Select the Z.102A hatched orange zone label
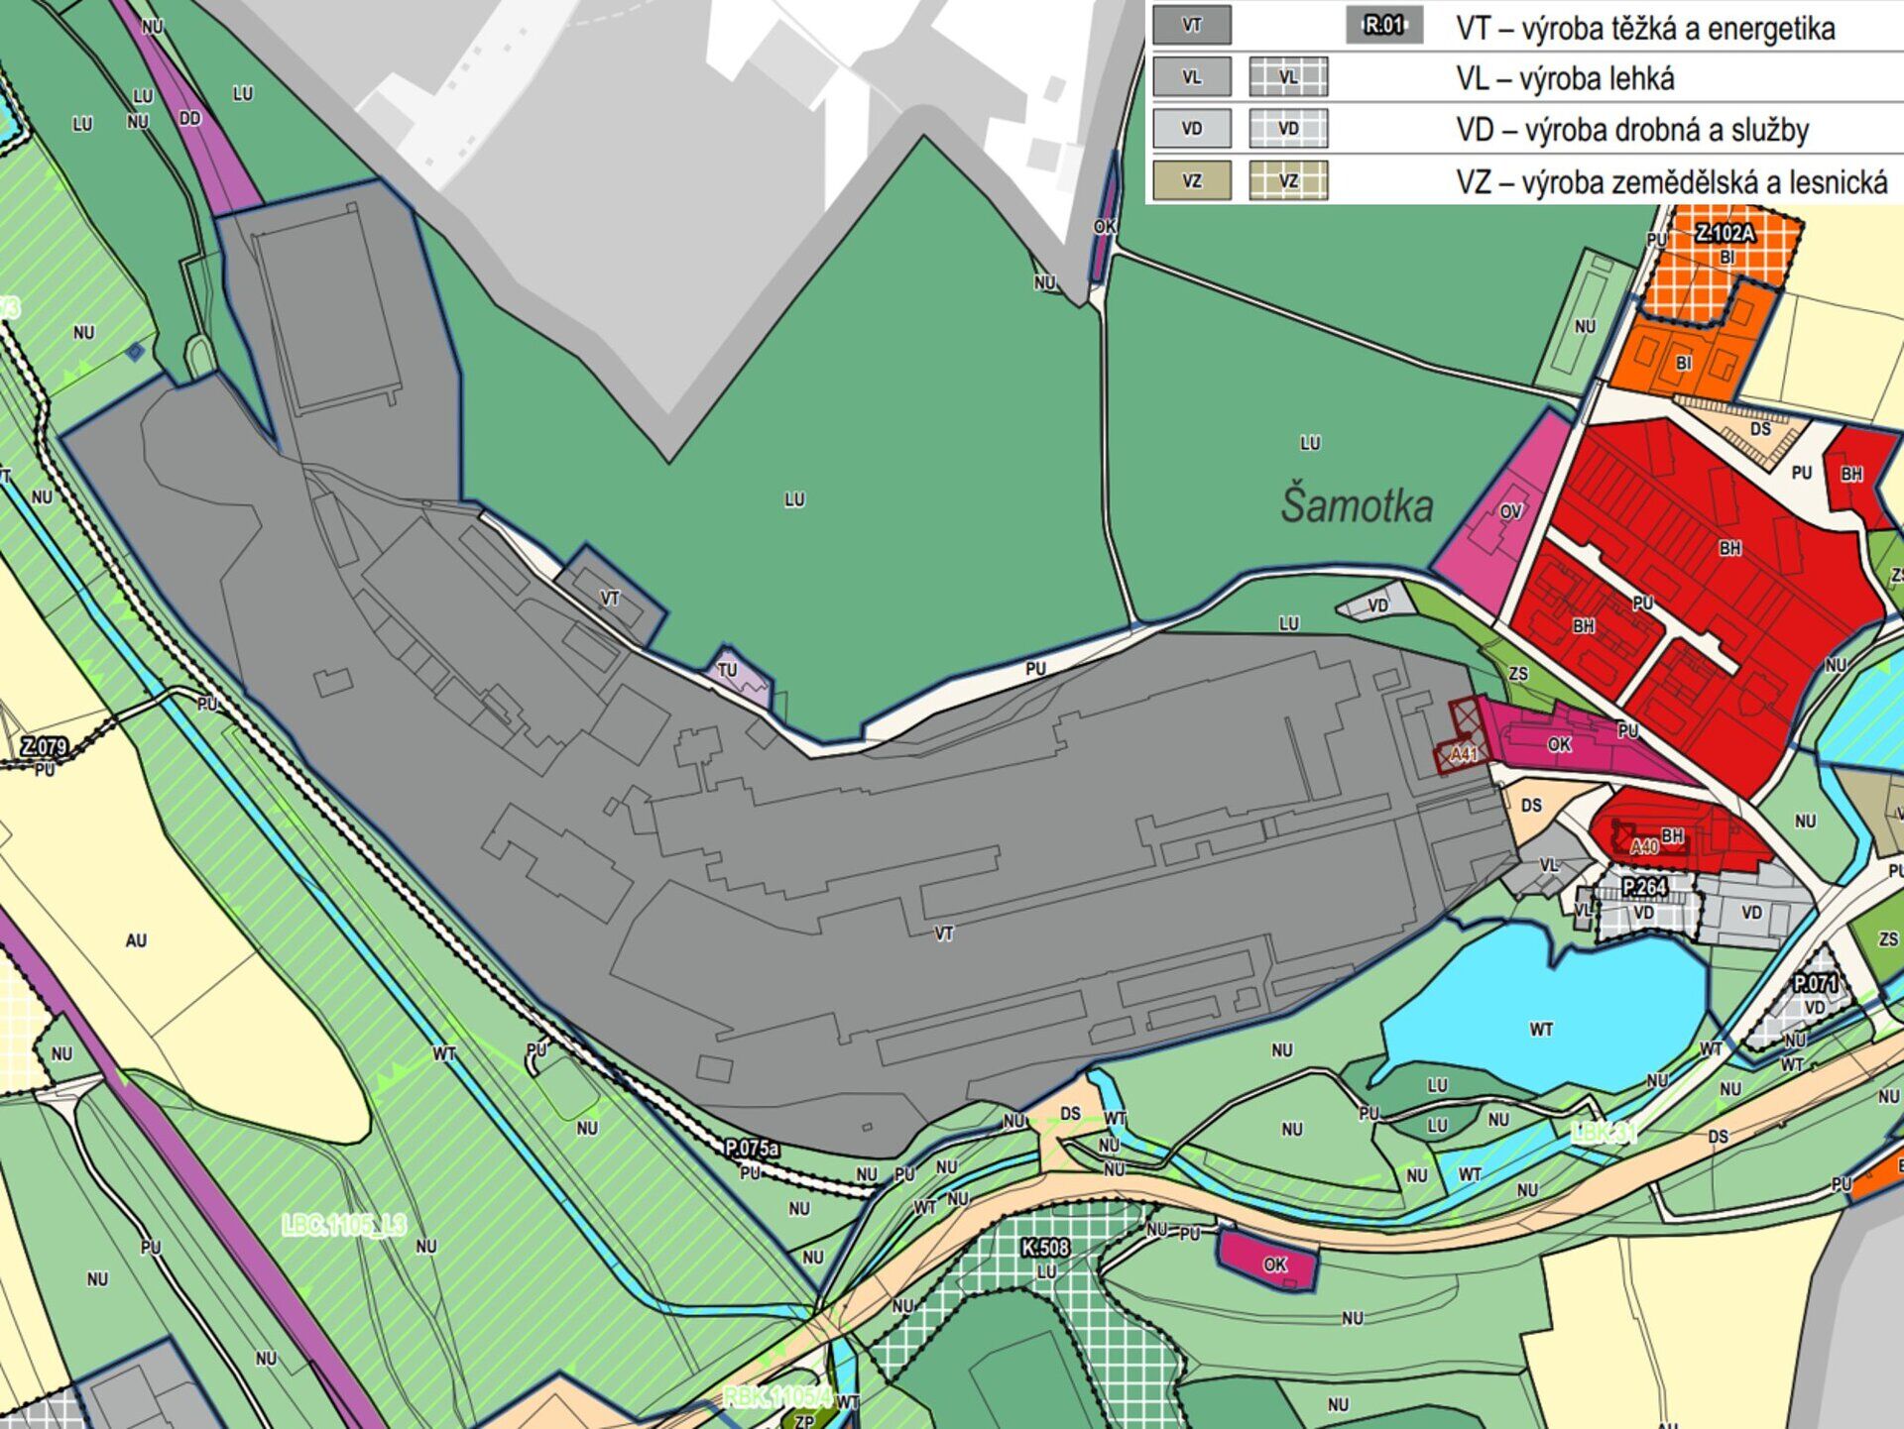Image resolution: width=1904 pixels, height=1429 pixels. (x=1725, y=234)
